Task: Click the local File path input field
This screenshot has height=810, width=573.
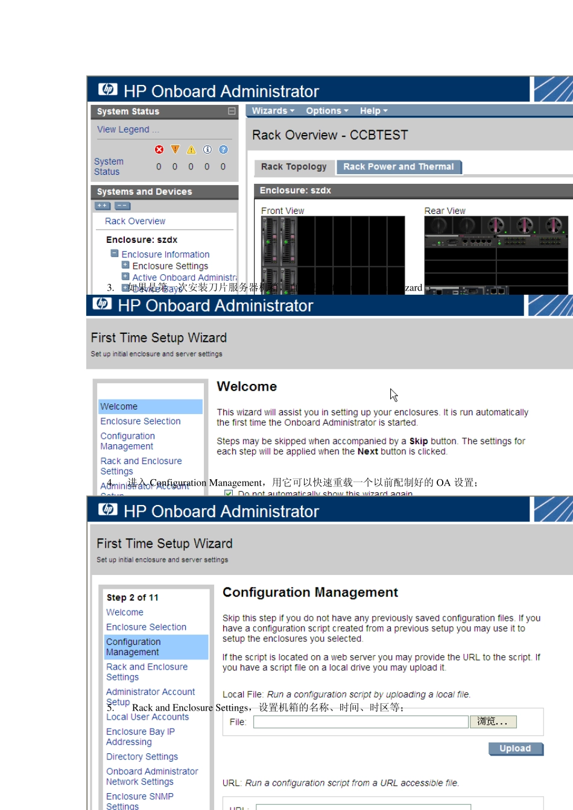Action: 361,722
